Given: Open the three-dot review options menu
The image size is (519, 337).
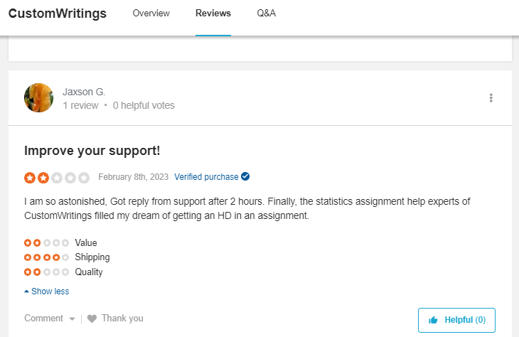Looking at the screenshot, I should tap(491, 97).
